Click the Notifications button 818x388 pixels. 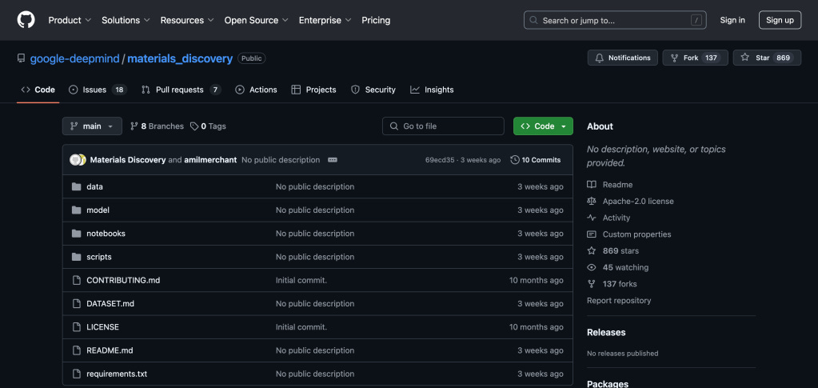point(623,58)
